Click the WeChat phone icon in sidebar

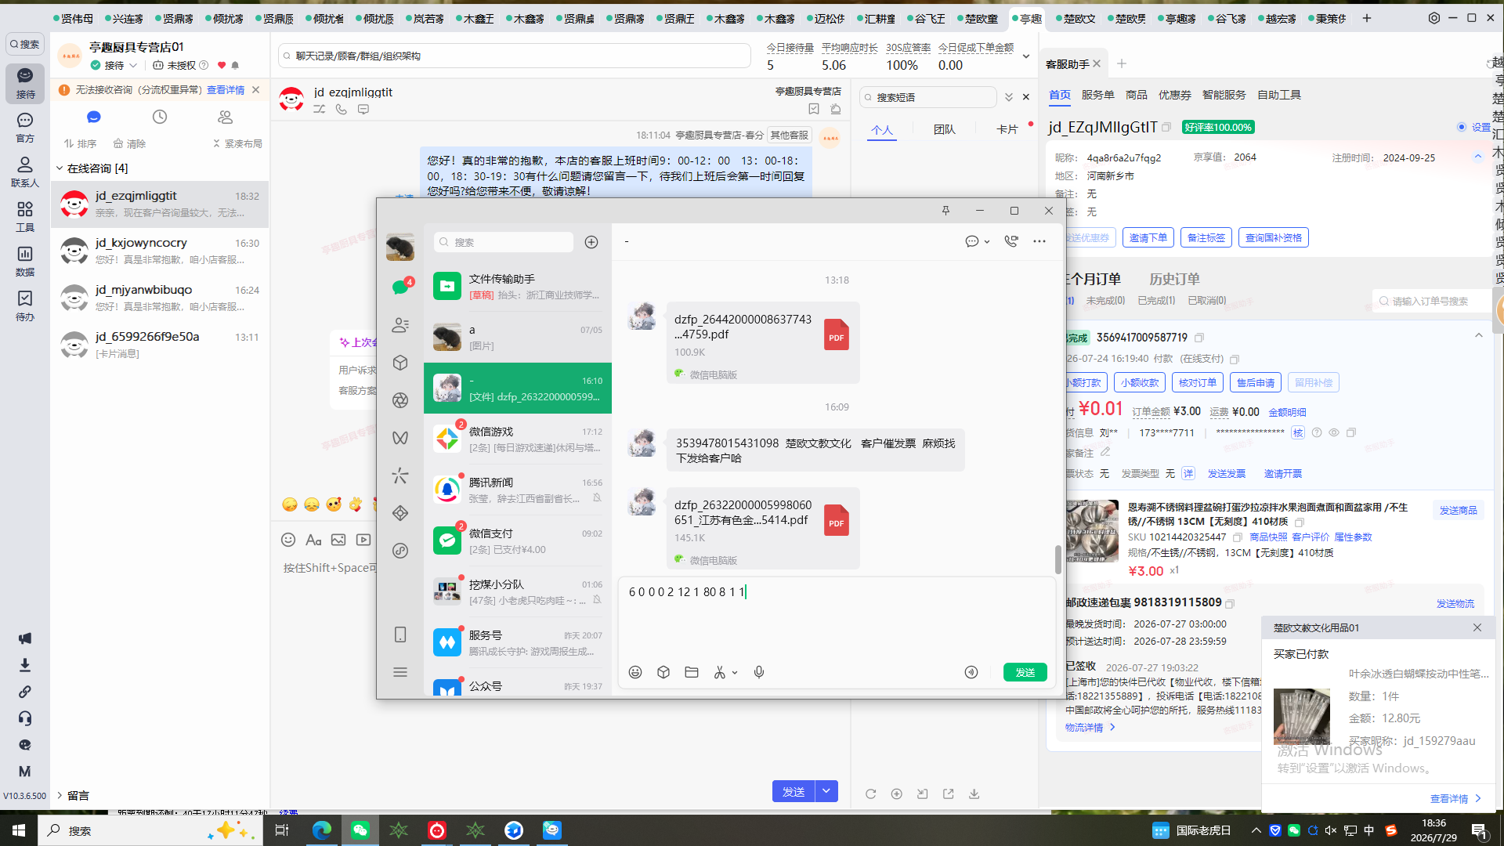point(400,634)
